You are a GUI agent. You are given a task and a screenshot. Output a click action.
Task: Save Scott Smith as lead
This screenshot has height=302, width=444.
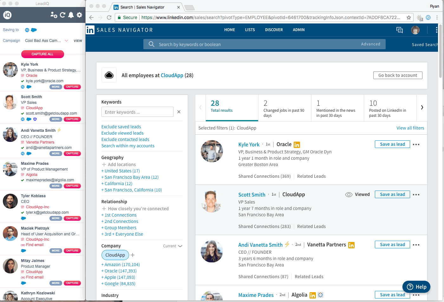392,194
